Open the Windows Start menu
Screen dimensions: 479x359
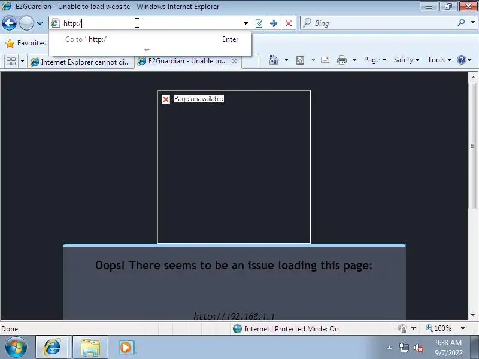point(16,348)
